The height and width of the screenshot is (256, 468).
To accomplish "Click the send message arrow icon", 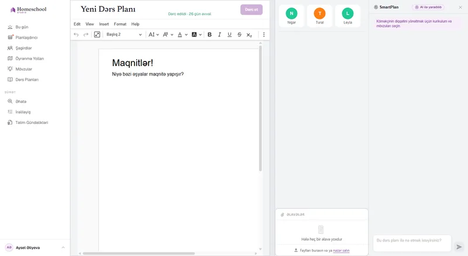I will point(459,247).
